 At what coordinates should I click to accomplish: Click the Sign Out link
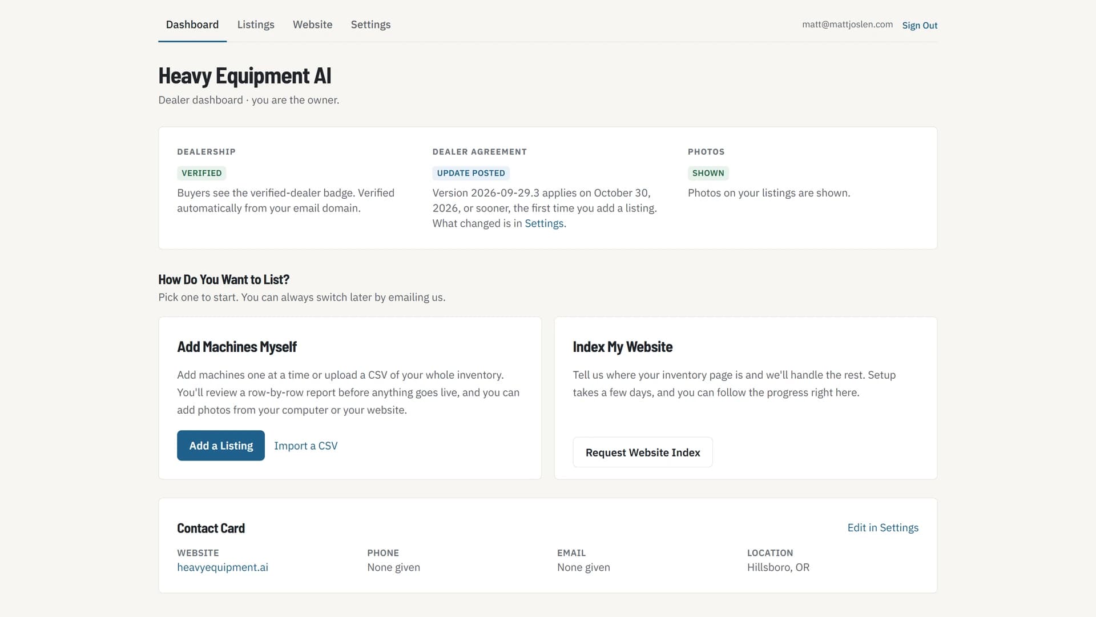pyautogui.click(x=920, y=25)
